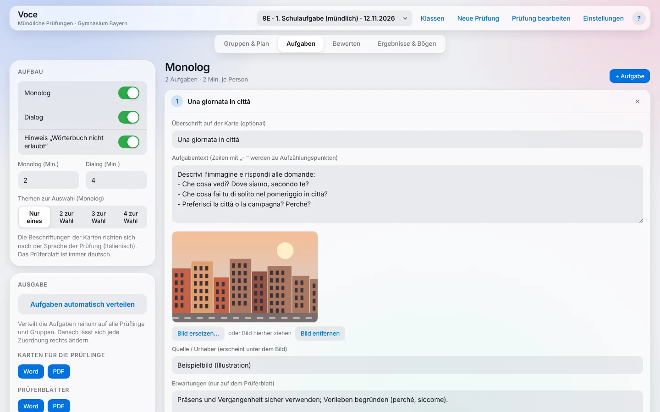
Task: Select "Nur eines" topic option
Action: (34, 217)
